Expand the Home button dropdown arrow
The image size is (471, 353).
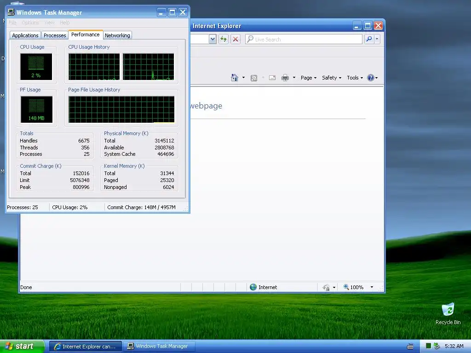pos(243,78)
